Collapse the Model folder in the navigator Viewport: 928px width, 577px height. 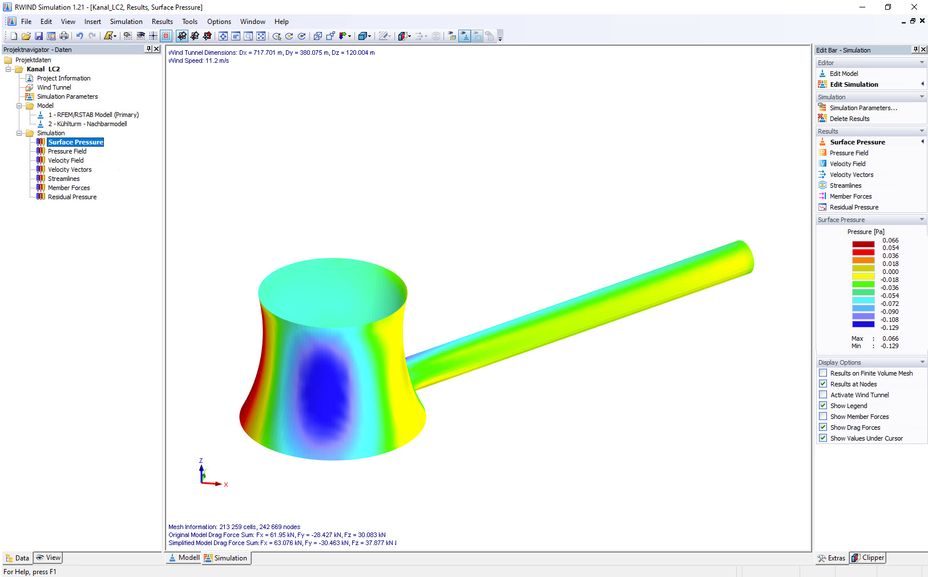point(19,106)
